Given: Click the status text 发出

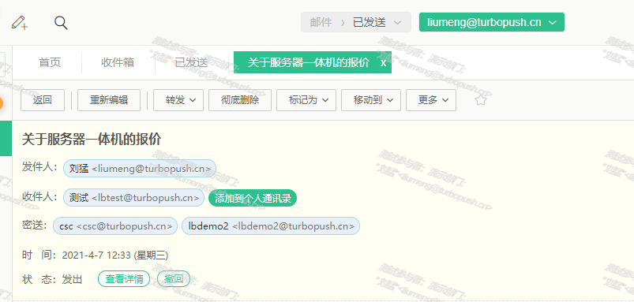Looking at the screenshot, I should pos(72,279).
